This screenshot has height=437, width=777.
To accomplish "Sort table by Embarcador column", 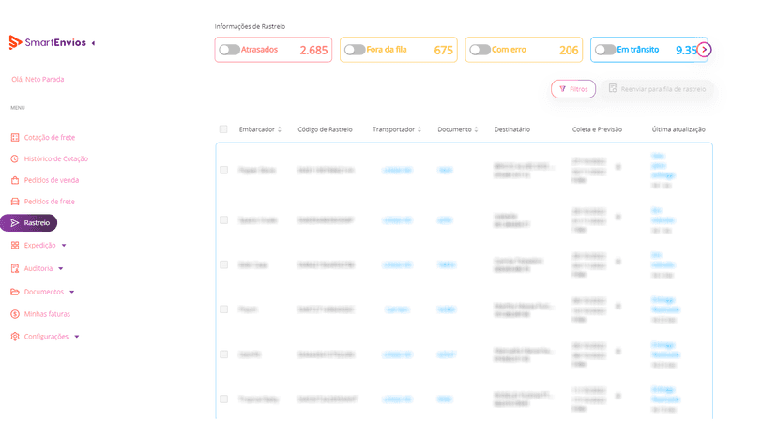I will tap(260, 129).
